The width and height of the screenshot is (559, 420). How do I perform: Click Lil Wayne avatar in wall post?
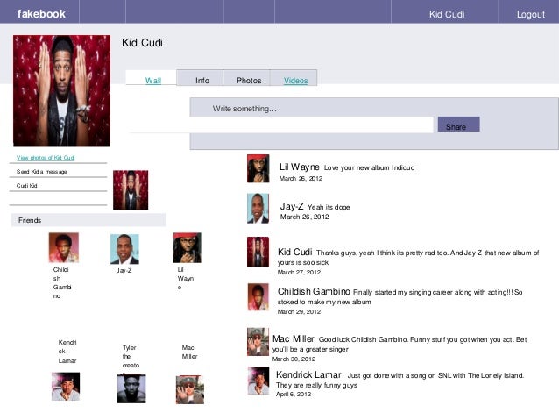pyautogui.click(x=258, y=168)
